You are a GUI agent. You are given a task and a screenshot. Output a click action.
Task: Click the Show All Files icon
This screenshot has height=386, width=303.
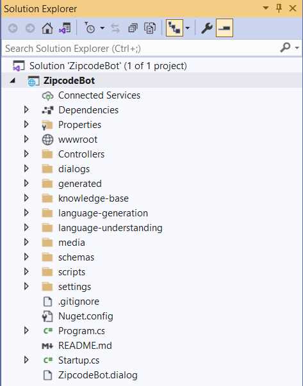150,28
